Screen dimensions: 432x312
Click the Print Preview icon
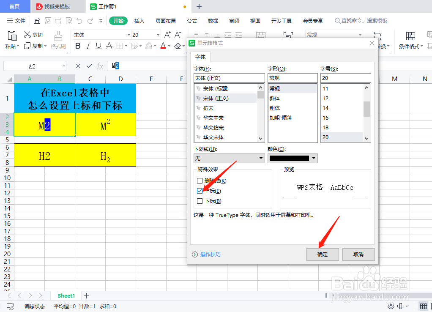coord(69,21)
